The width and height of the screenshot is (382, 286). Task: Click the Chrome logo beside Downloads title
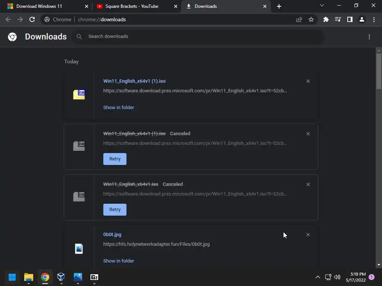[x=12, y=37]
